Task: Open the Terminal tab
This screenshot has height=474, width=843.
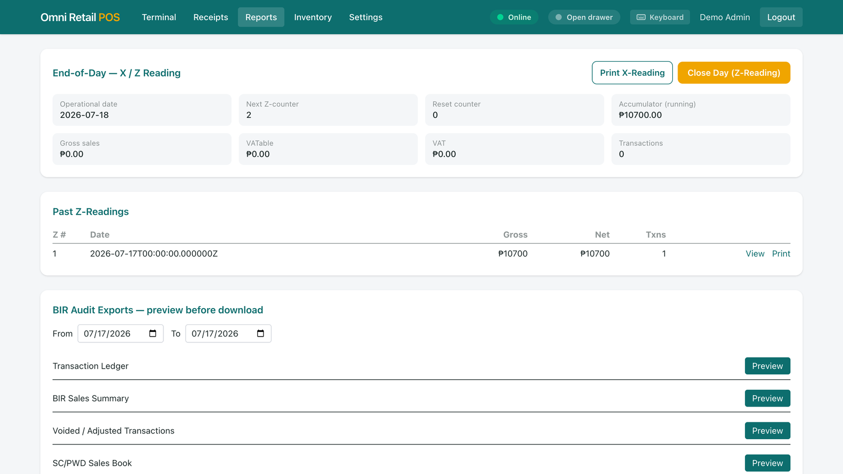Action: (x=159, y=17)
